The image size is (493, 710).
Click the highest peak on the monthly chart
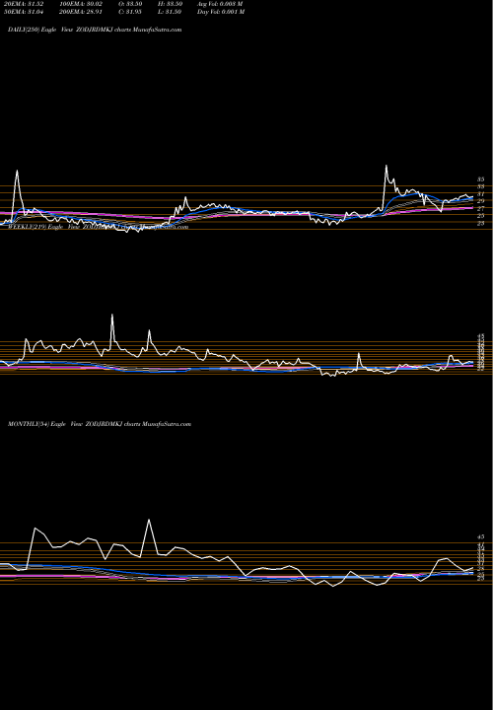tap(149, 520)
